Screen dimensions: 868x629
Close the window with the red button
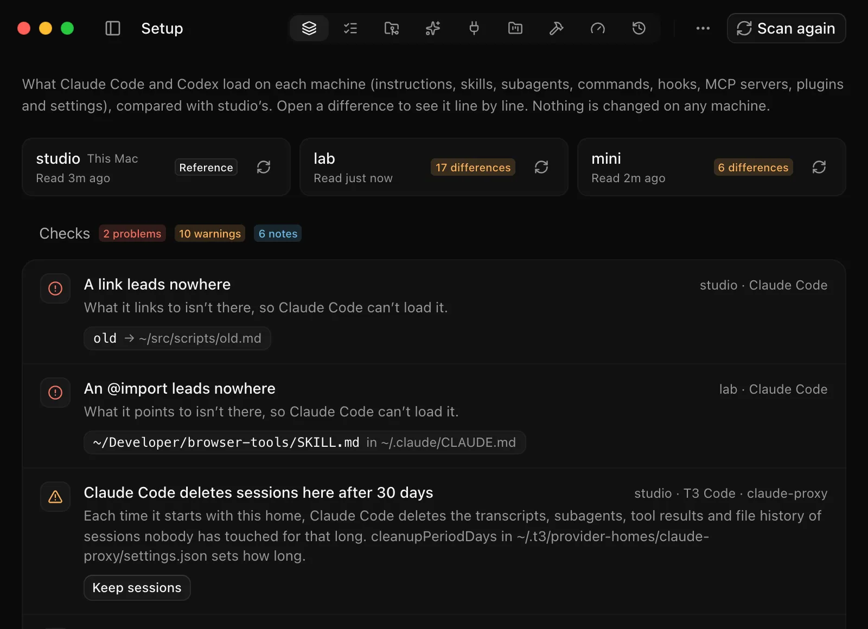pyautogui.click(x=24, y=28)
